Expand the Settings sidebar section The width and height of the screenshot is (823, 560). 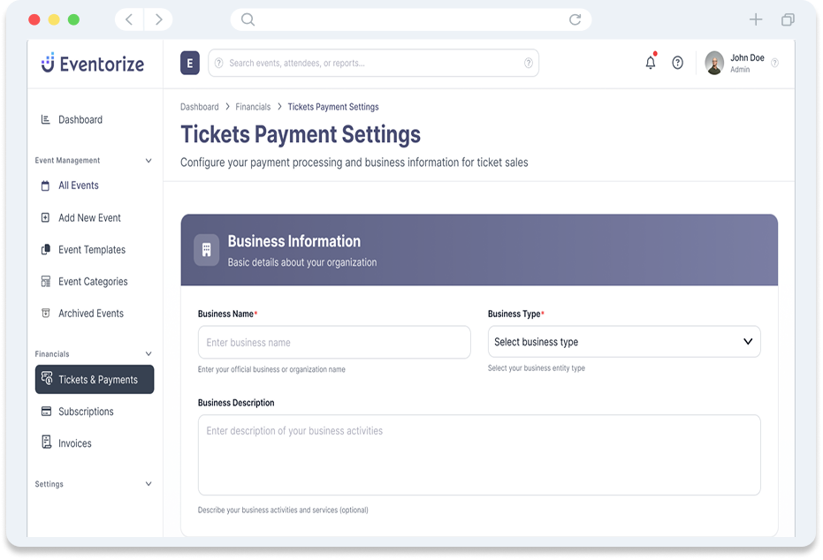(x=148, y=484)
